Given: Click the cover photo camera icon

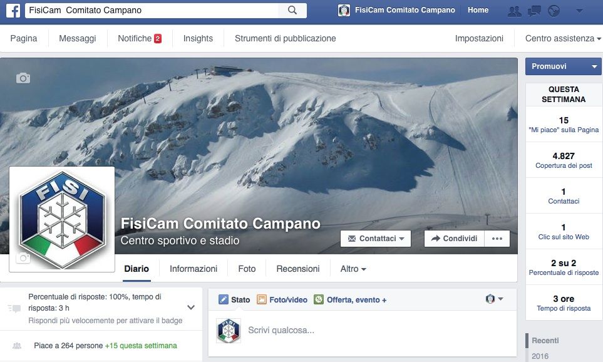Looking at the screenshot, I should pos(23,78).
